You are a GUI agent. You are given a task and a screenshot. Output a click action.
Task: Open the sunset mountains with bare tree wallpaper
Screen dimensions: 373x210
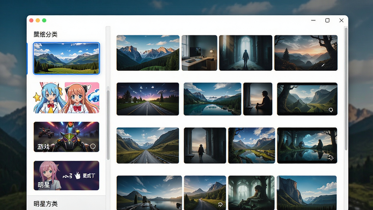point(306,53)
